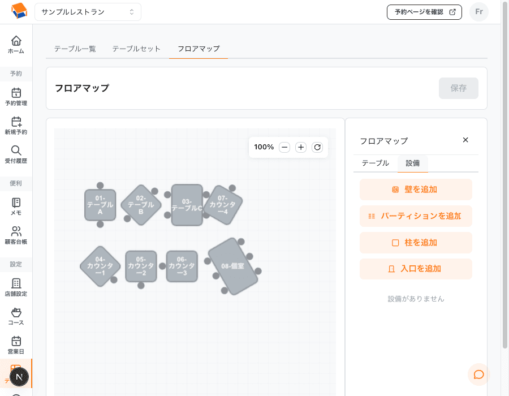
Task: Open 顧客台帳 customer ledger icon
Action: tap(16, 234)
